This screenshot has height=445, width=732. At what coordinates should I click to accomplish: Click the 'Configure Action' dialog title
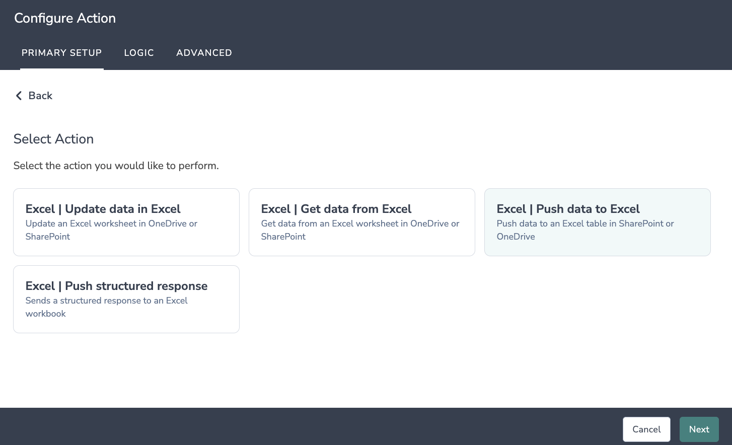pos(65,18)
